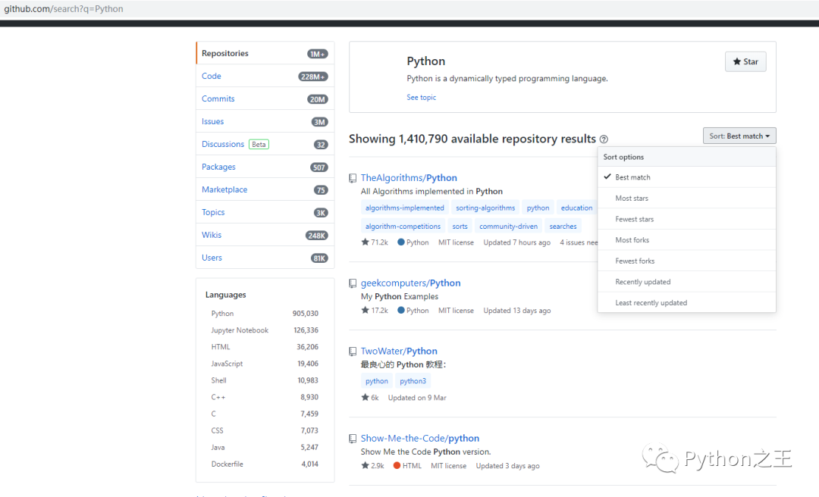Image resolution: width=819 pixels, height=497 pixels.
Task: Click the star icon next to 6k
Action: pyautogui.click(x=365, y=397)
